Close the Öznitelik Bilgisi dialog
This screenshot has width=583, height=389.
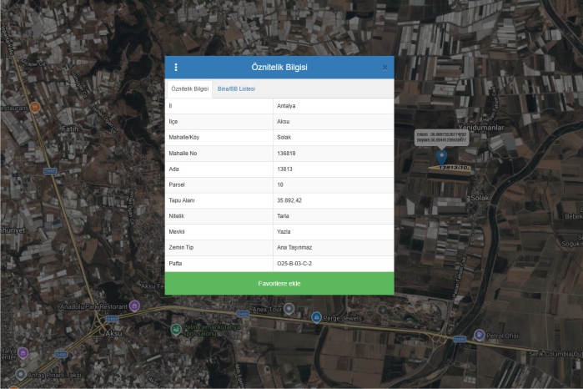click(384, 68)
